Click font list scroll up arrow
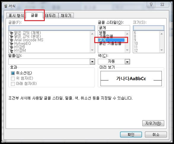 point(92,34)
